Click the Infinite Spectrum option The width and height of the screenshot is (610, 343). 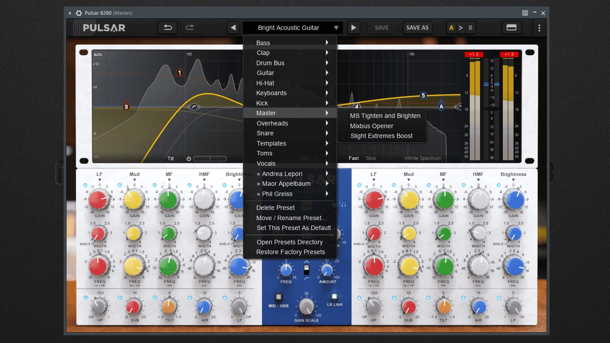coord(422,158)
